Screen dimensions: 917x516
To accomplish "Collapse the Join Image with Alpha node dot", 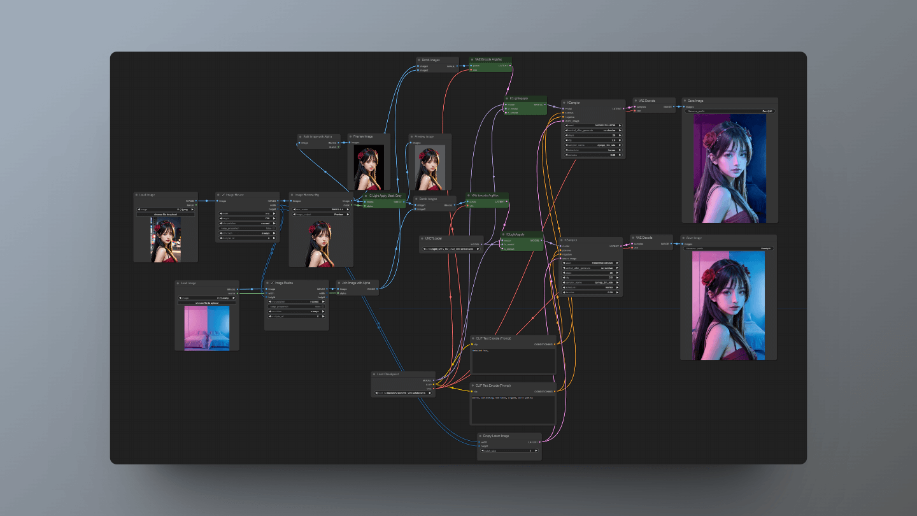I will pyautogui.click(x=339, y=283).
